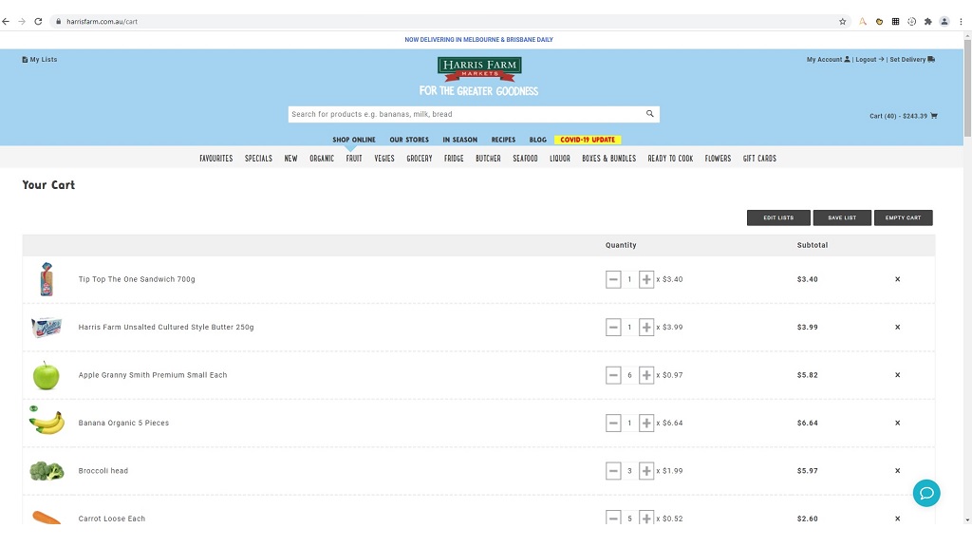This screenshot has width=972, height=547.
Task: Decrease Broccoli head quantity
Action: click(x=613, y=471)
